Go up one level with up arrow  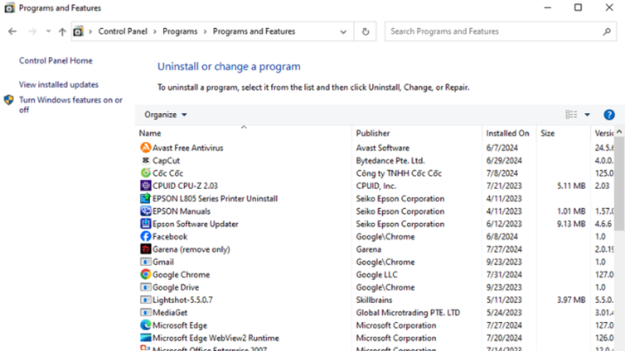62,32
